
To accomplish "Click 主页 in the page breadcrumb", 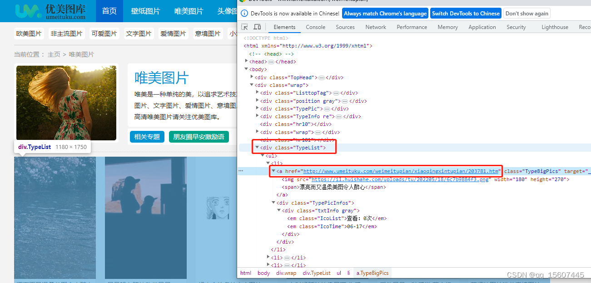I will [54, 54].
